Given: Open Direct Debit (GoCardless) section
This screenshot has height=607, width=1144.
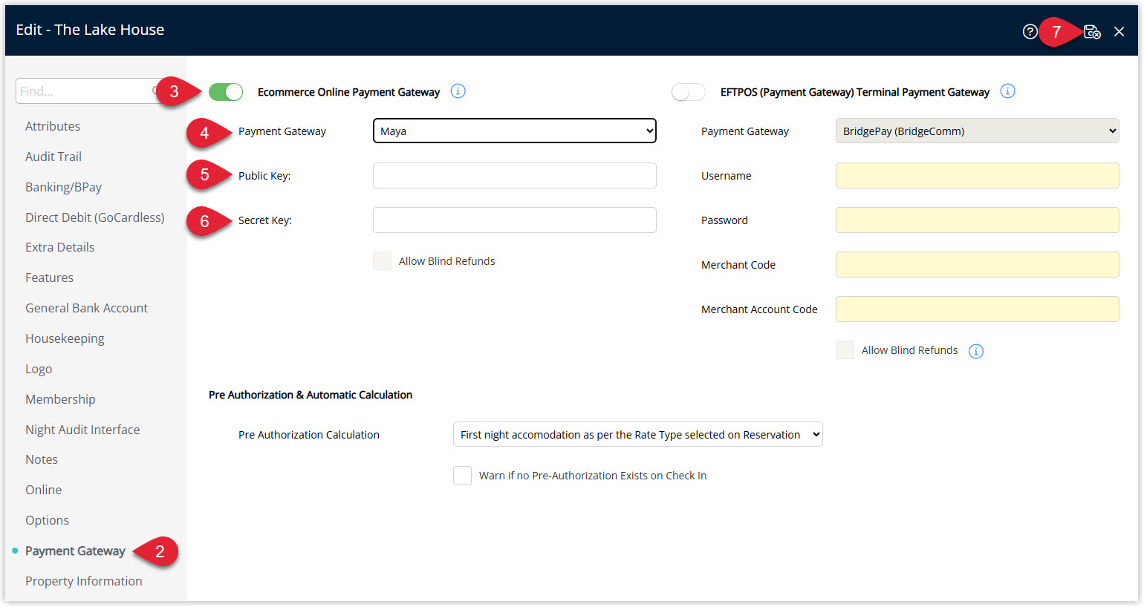Looking at the screenshot, I should tap(95, 217).
